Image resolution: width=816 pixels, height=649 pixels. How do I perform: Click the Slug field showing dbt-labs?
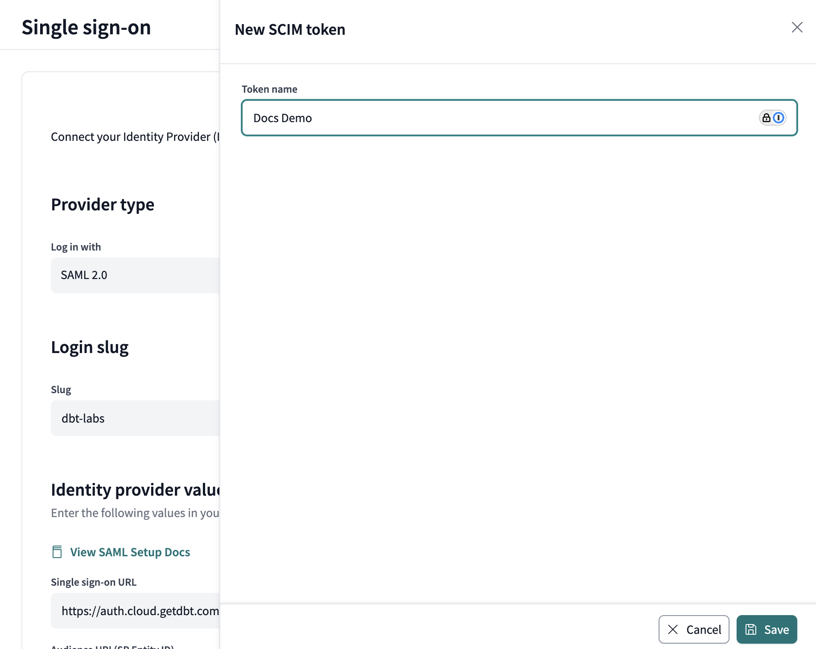tap(134, 418)
